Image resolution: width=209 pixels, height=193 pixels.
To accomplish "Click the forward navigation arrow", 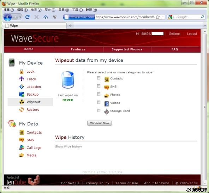I will (x=15, y=17).
